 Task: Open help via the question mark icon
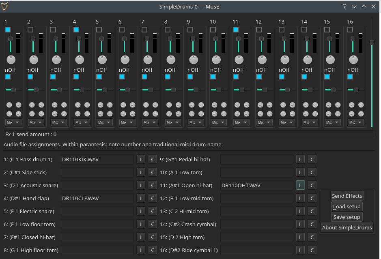click(344, 6)
